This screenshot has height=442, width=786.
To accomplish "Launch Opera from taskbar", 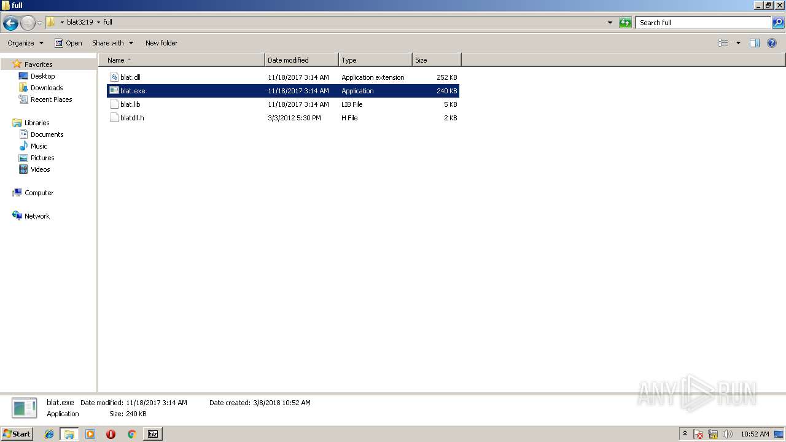I will coord(111,434).
